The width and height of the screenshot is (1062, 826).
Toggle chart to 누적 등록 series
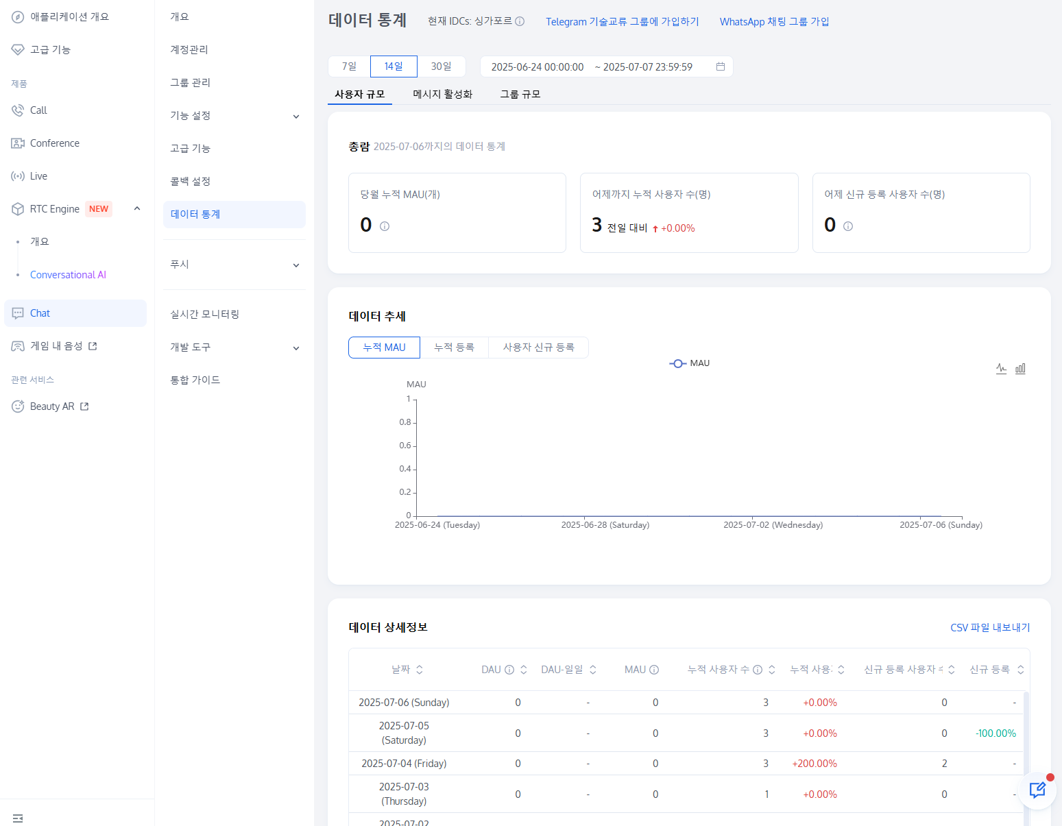click(454, 348)
